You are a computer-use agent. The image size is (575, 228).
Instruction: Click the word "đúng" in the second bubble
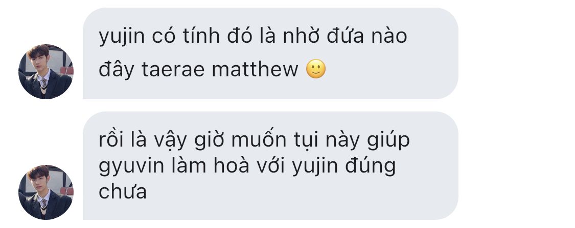(371, 166)
